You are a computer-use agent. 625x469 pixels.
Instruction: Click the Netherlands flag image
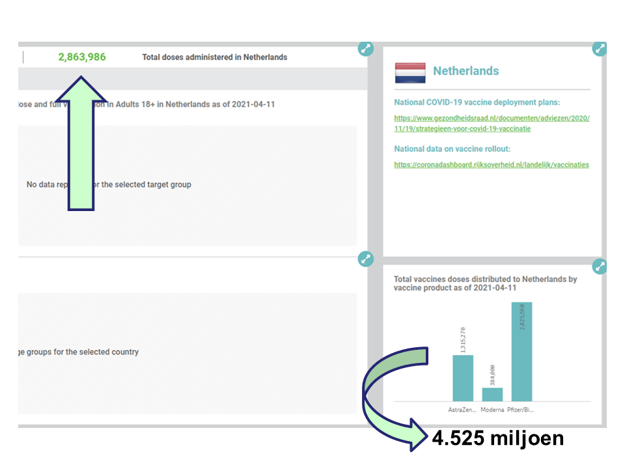pos(410,72)
